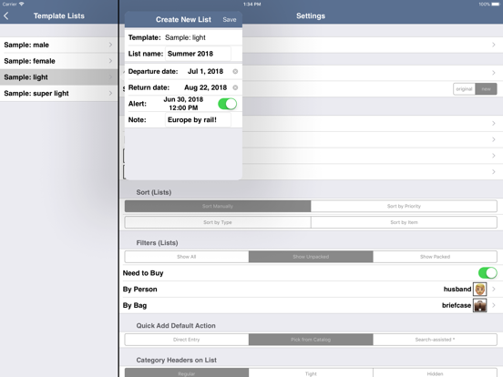Set category headers to Regular
Image resolution: width=503 pixels, height=377 pixels.
(187, 372)
